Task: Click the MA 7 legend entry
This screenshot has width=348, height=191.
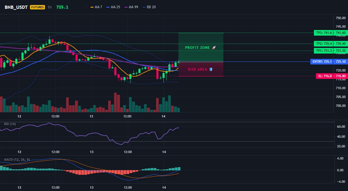Action: [x=96, y=7]
